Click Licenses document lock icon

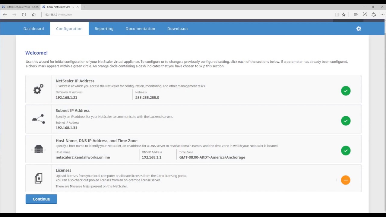39,178
